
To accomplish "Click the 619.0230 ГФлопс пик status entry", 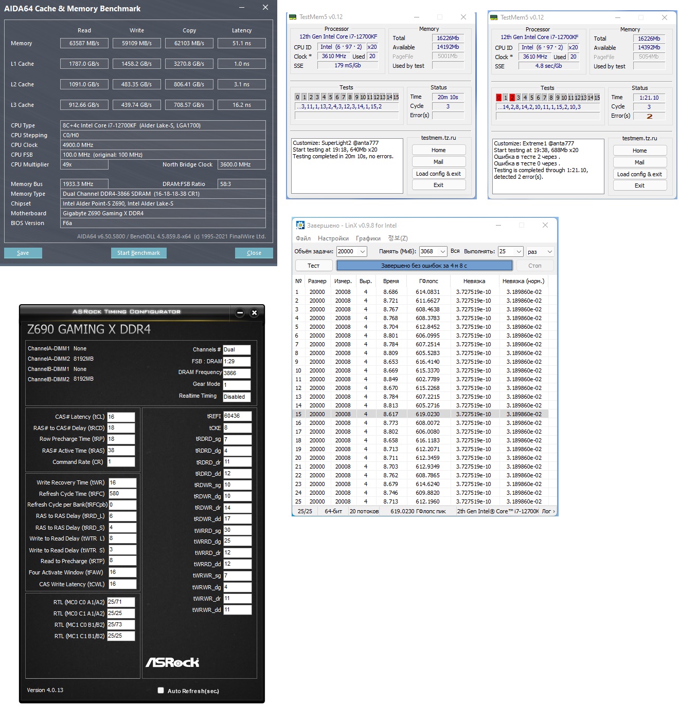I will pyautogui.click(x=418, y=511).
